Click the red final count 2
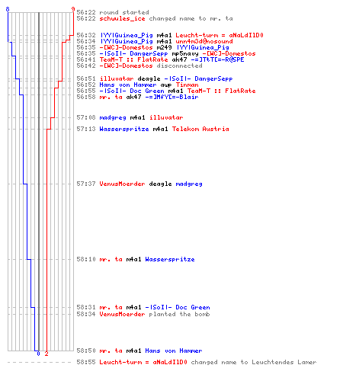The height and width of the screenshot is (381, 343). [x=46, y=354]
